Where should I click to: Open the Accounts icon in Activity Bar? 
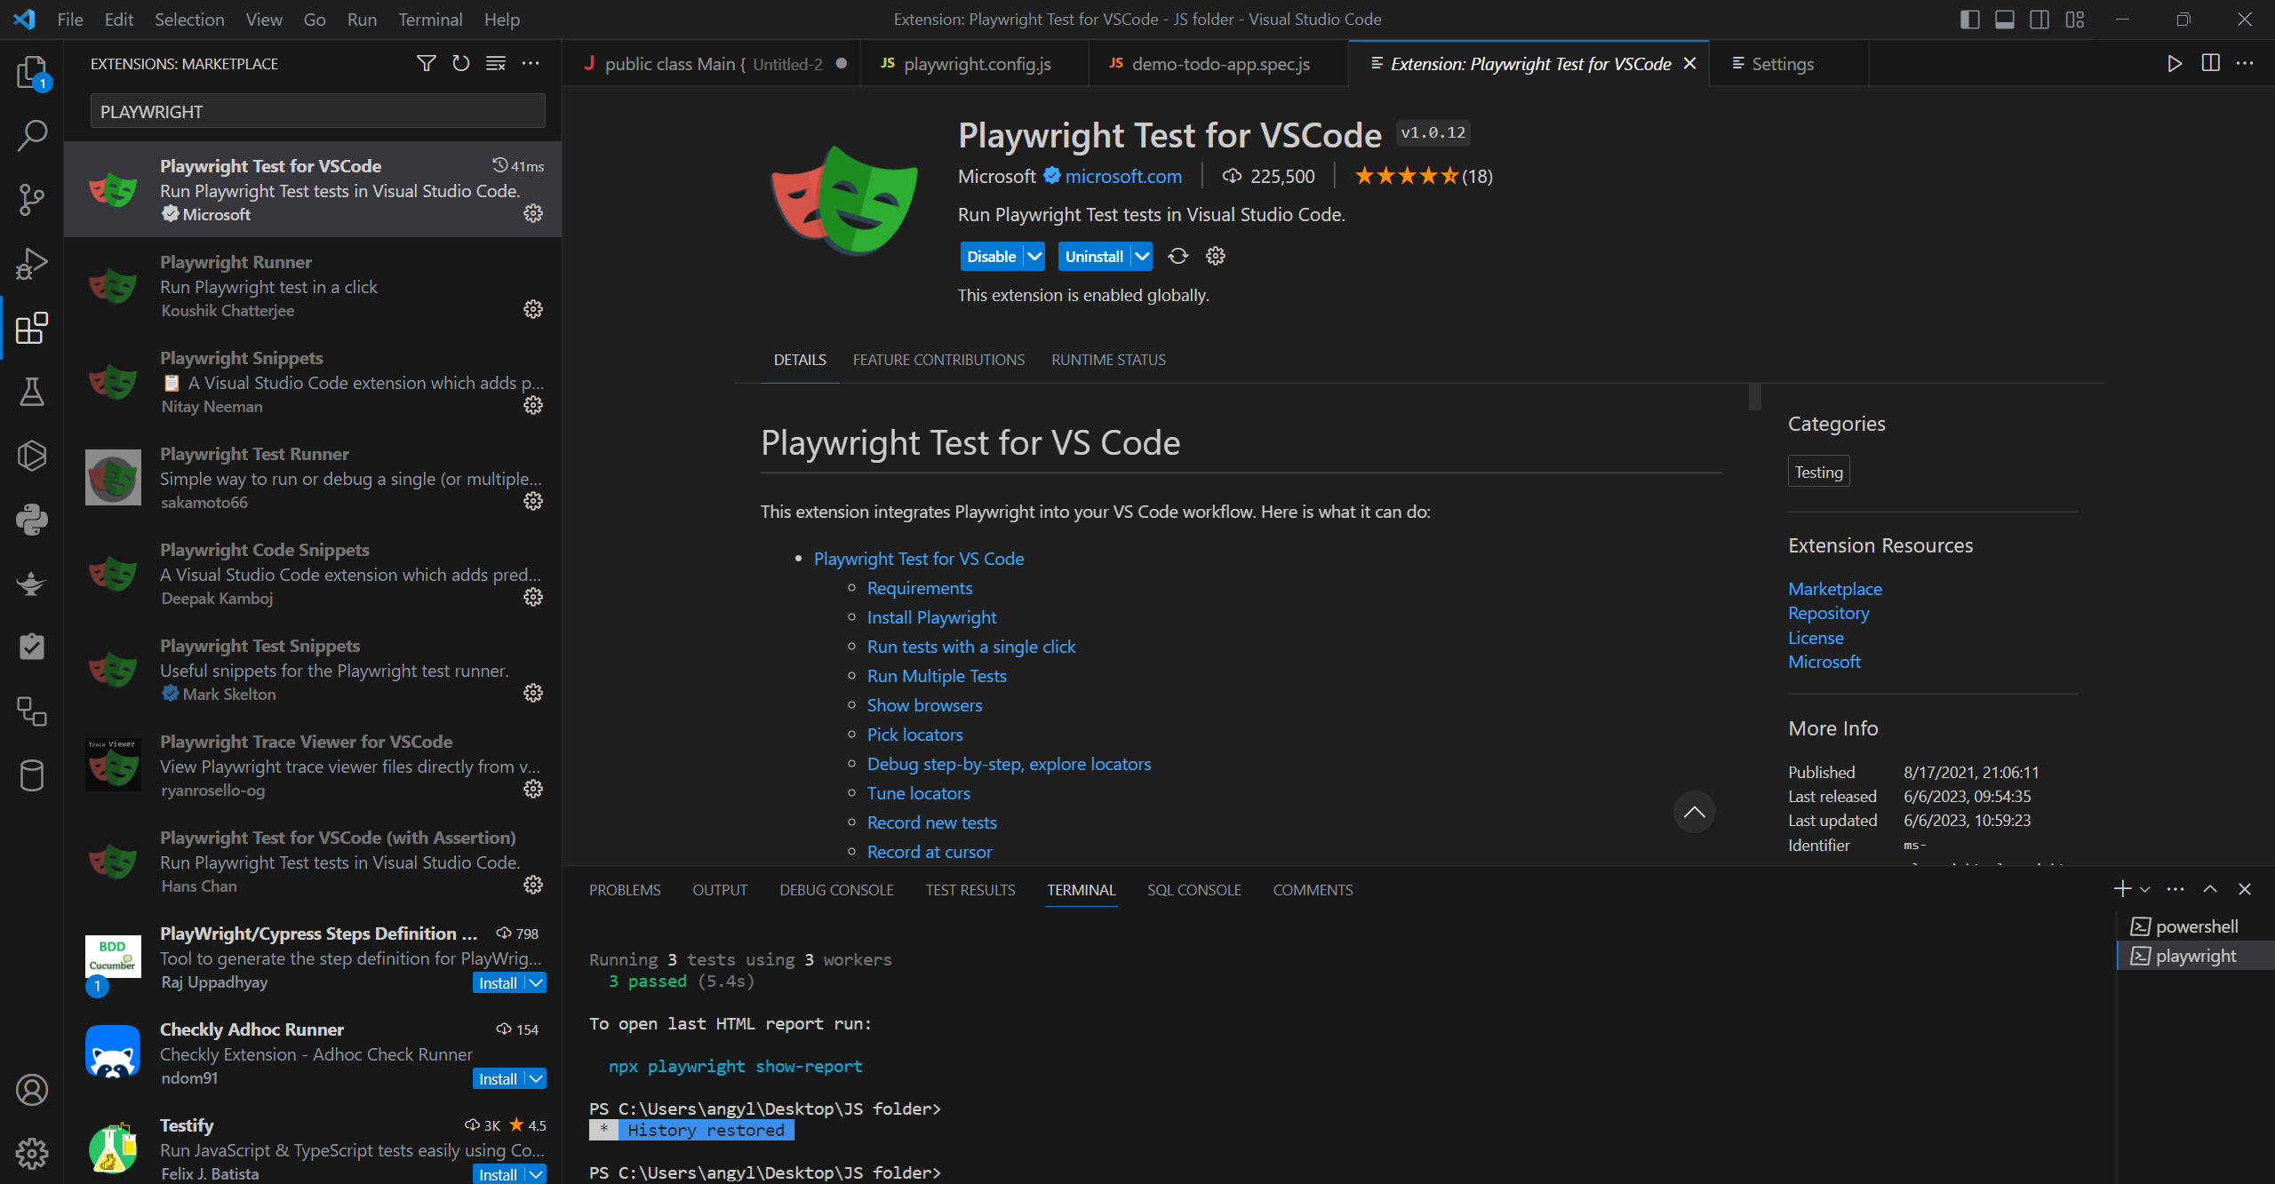(32, 1090)
